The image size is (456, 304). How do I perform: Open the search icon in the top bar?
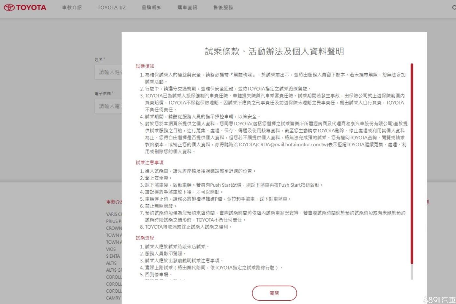[454, 7]
